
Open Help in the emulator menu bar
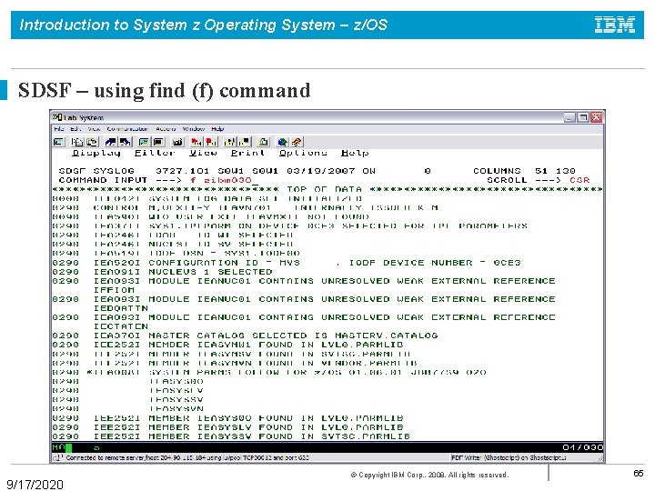pyautogui.click(x=217, y=129)
